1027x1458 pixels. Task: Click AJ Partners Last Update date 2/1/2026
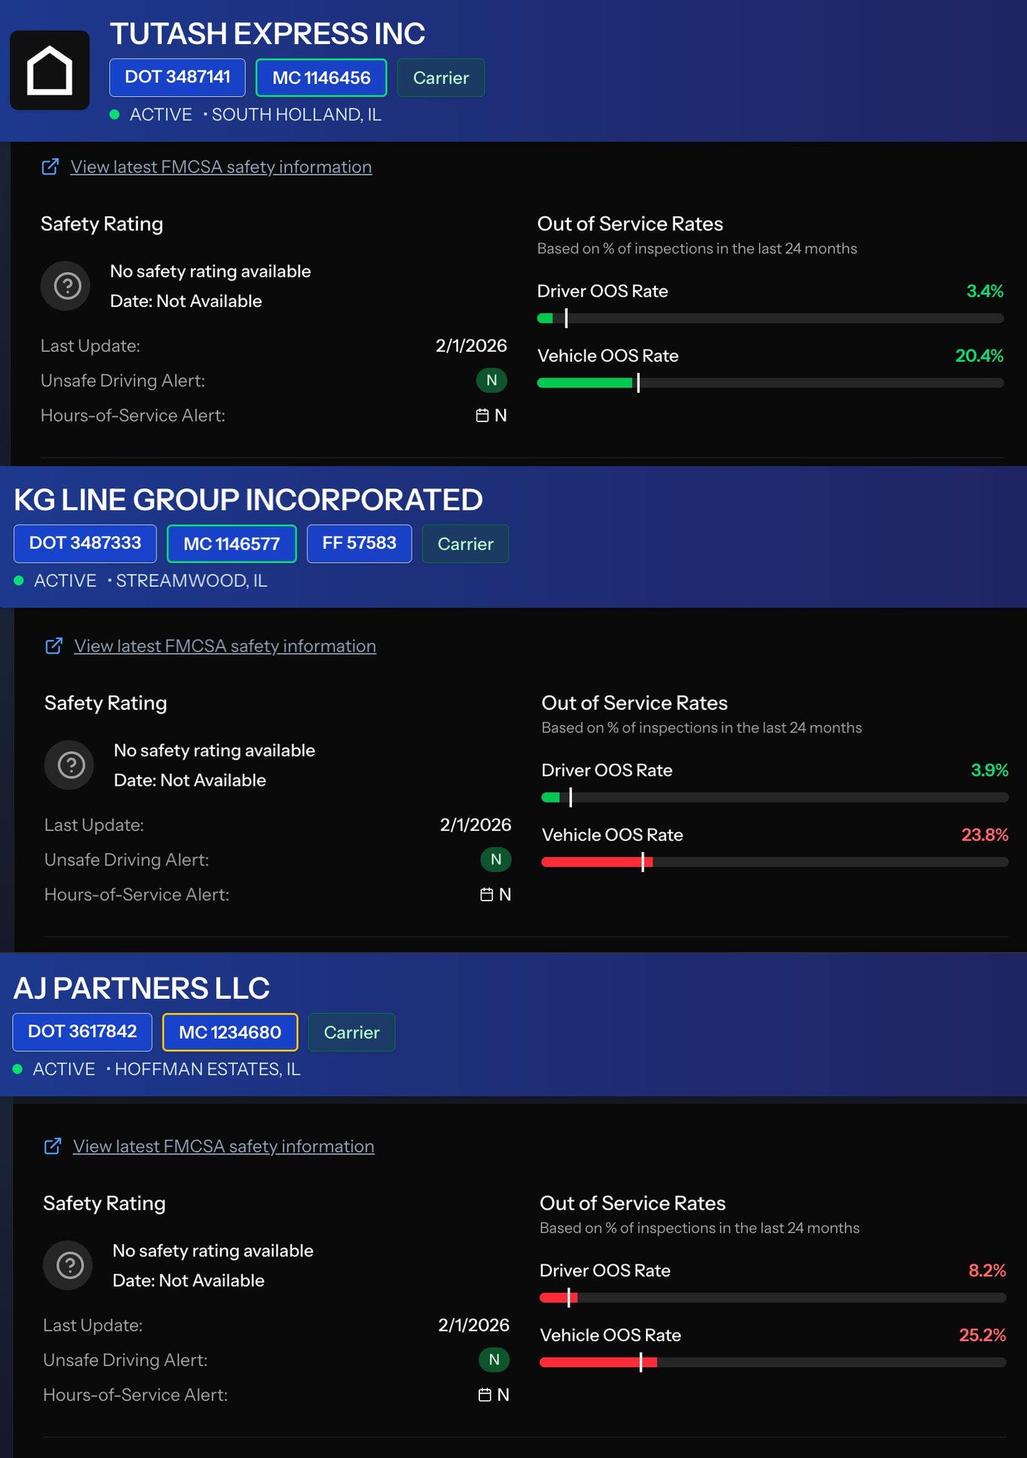pos(474,1326)
